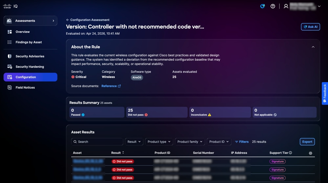Click the Critical severity label
This screenshot has height=183, width=328.
pyautogui.click(x=79, y=77)
